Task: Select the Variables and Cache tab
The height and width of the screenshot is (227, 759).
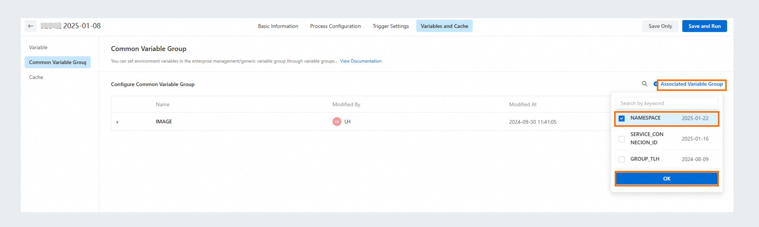Action: [x=444, y=26]
